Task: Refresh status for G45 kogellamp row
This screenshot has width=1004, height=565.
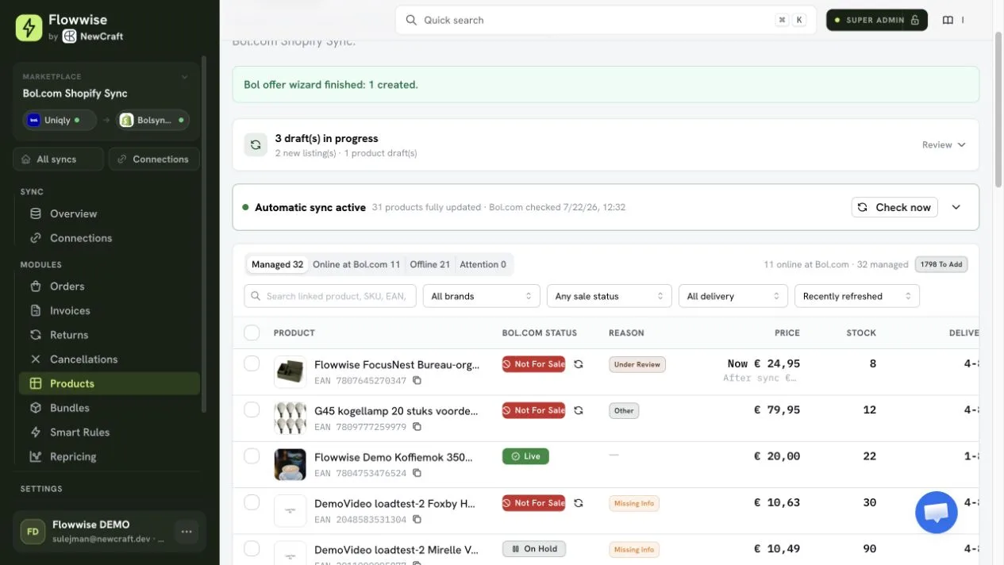Action: click(579, 410)
